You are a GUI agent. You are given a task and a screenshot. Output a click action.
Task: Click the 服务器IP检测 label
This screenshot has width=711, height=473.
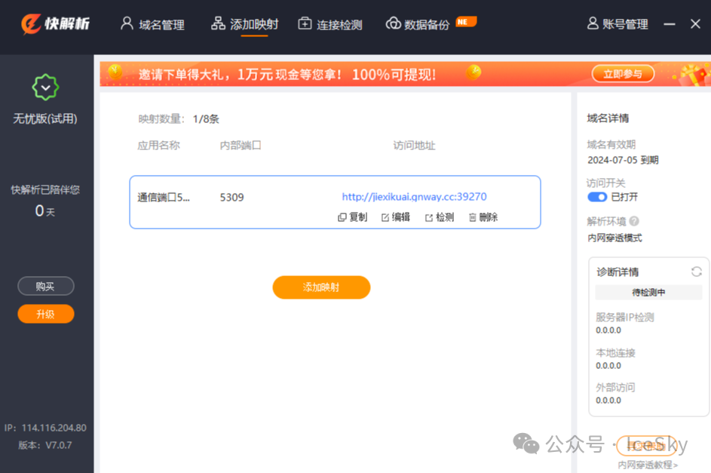click(x=625, y=318)
